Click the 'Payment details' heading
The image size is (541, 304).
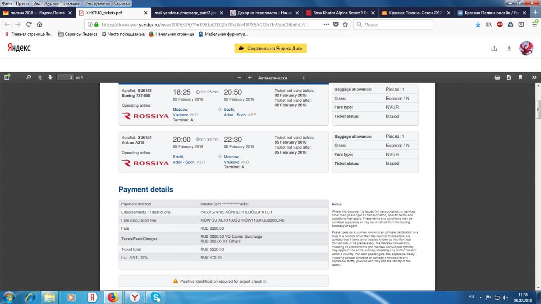click(146, 190)
